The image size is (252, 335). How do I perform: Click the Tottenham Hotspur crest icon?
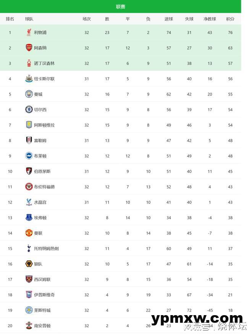click(29, 249)
